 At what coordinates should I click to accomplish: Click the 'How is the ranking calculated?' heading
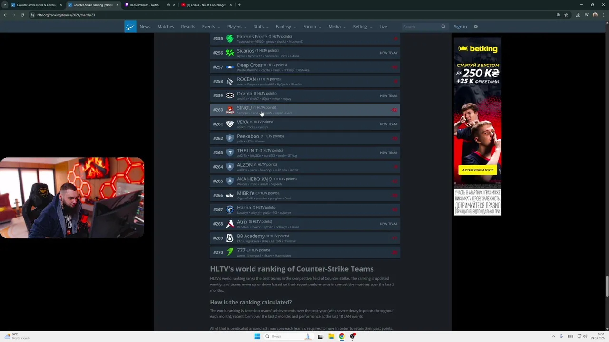coord(251,302)
